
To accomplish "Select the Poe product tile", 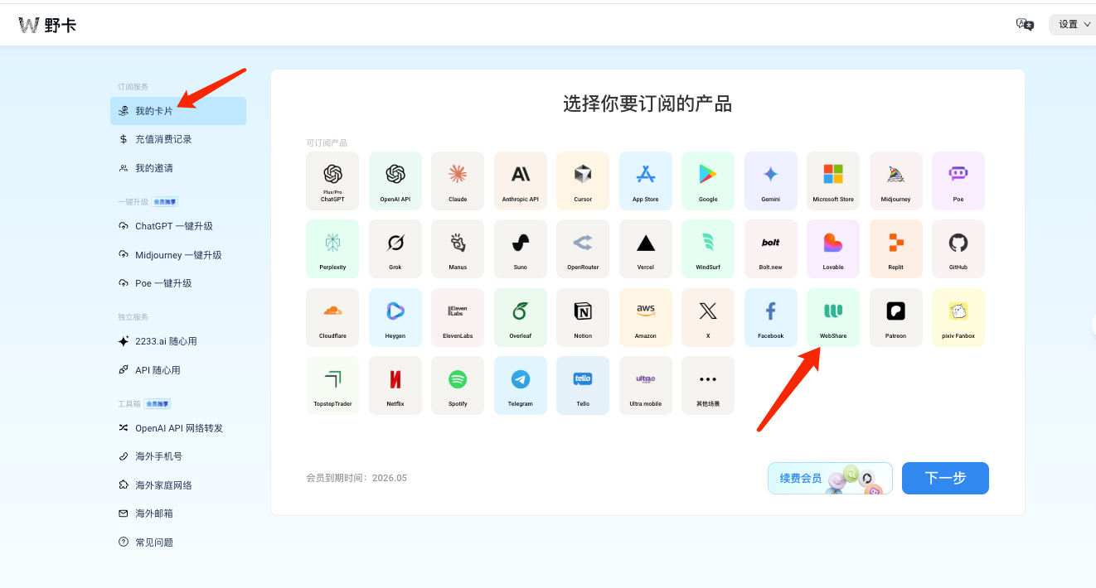I will (958, 181).
